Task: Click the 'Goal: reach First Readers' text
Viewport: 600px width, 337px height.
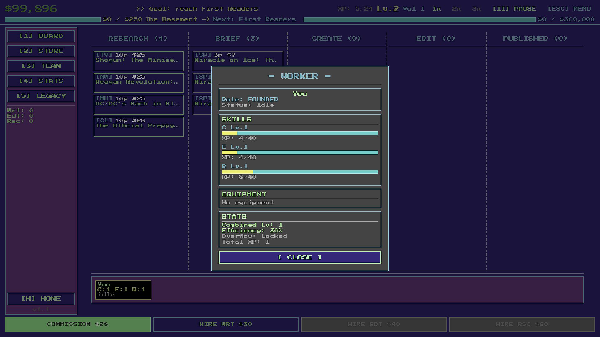Action: click(203, 9)
